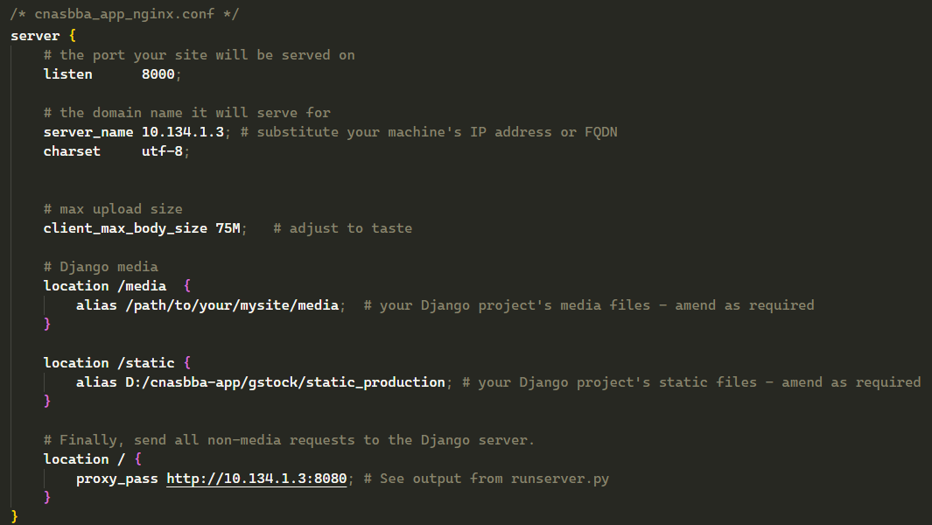Click the '# max upload size' comment

tap(113, 209)
